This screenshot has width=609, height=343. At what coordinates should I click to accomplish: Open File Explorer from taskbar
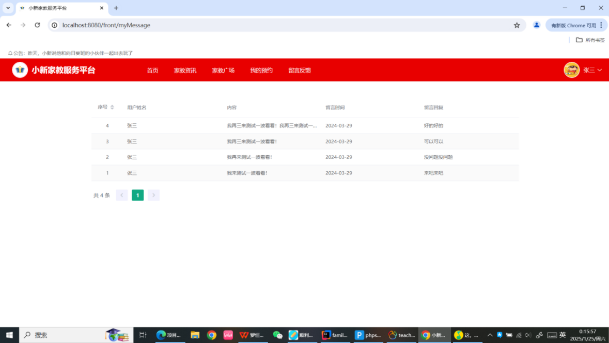pos(195,335)
